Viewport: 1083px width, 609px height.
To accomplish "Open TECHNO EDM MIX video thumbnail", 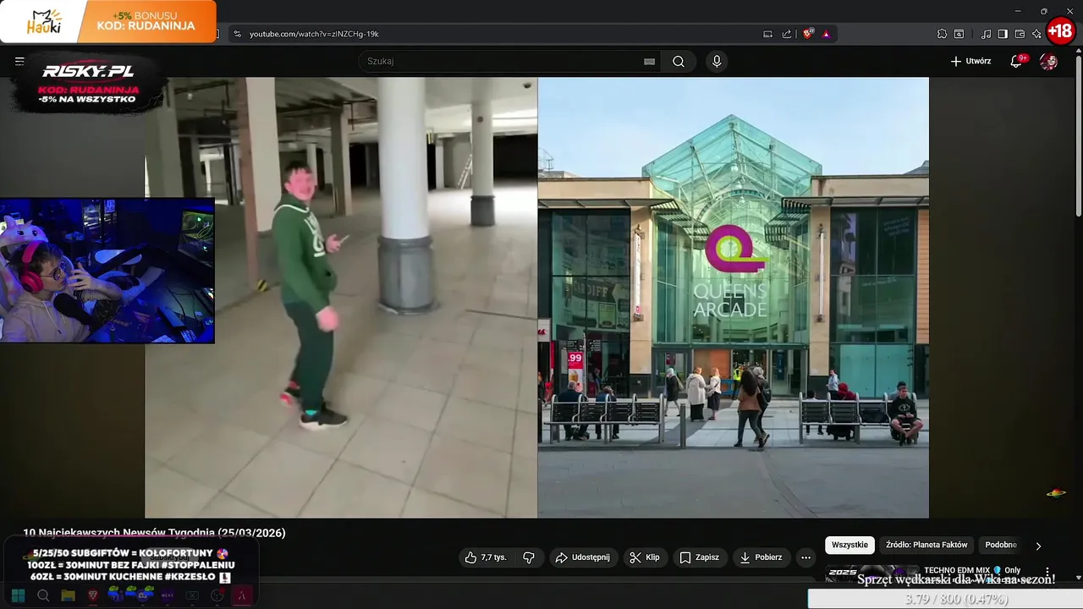I will (871, 573).
